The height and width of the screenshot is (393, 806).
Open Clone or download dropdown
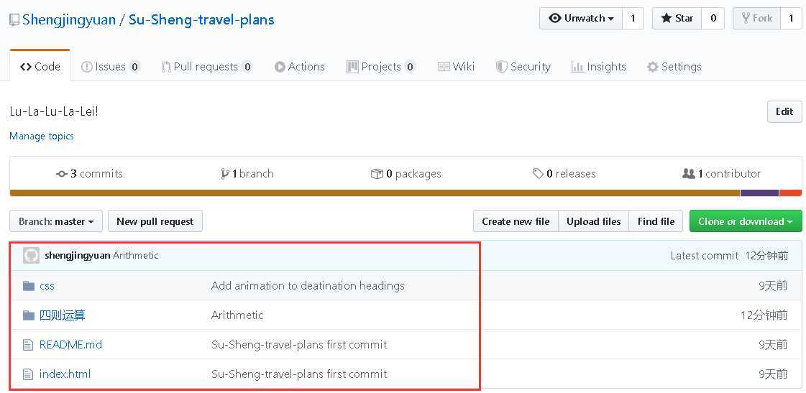point(746,221)
